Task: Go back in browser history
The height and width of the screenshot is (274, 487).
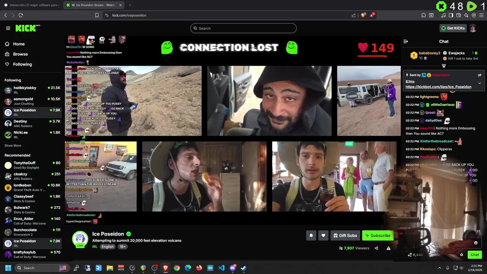Action: click(x=5, y=15)
